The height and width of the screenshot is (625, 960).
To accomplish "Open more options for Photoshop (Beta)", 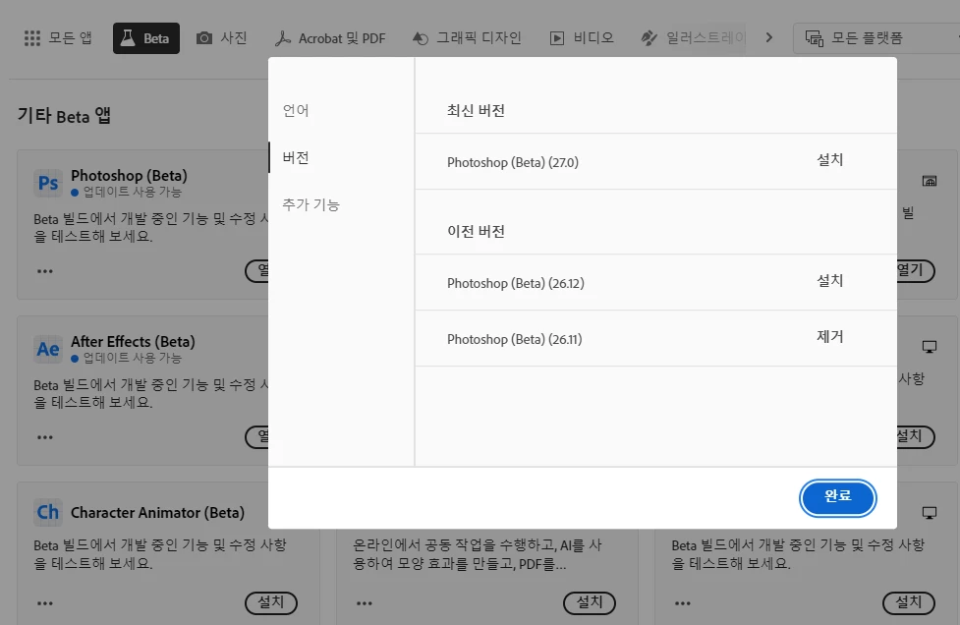I will click(44, 271).
